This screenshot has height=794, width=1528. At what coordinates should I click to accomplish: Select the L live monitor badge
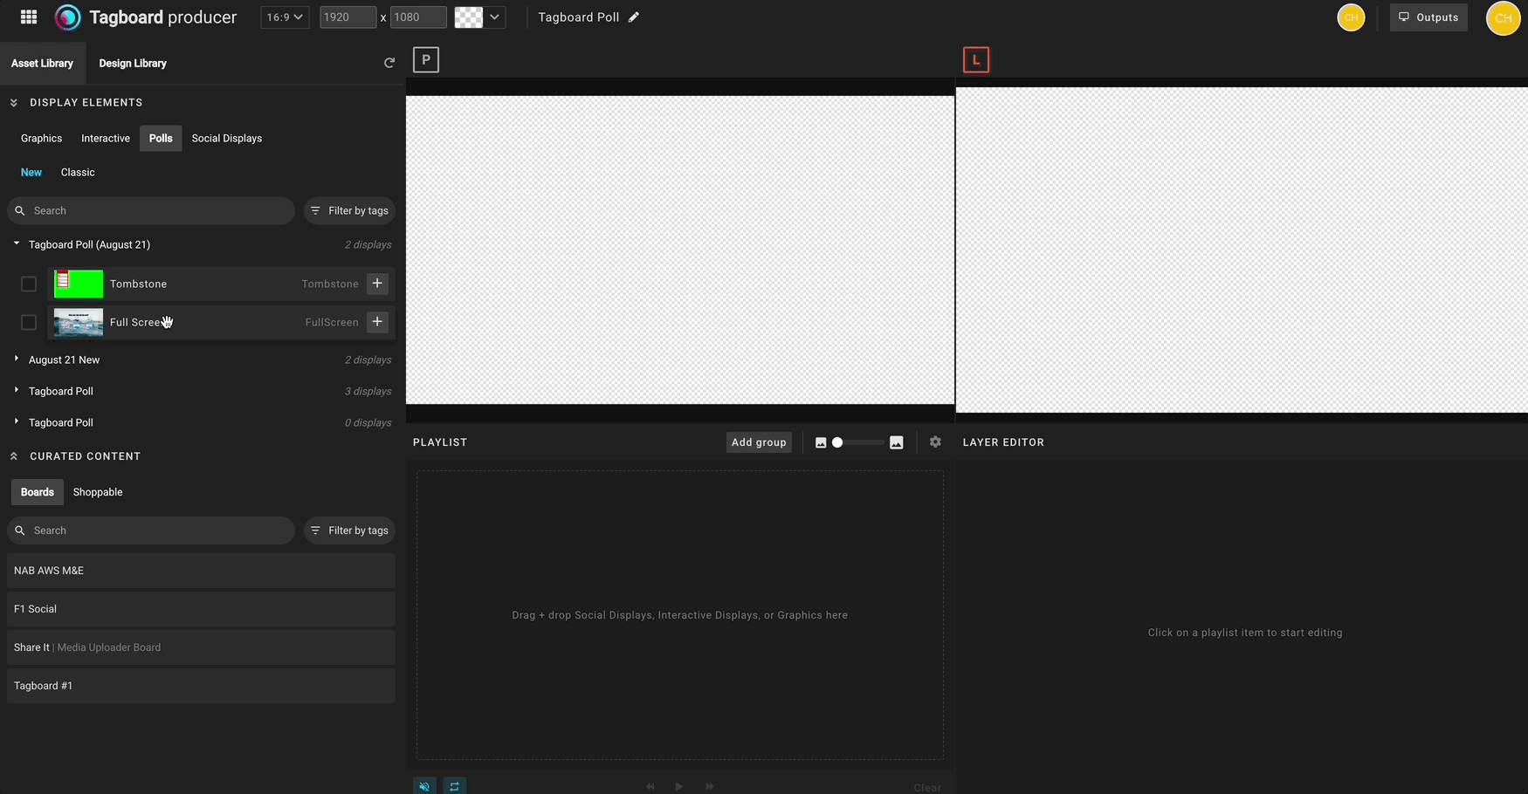point(976,60)
